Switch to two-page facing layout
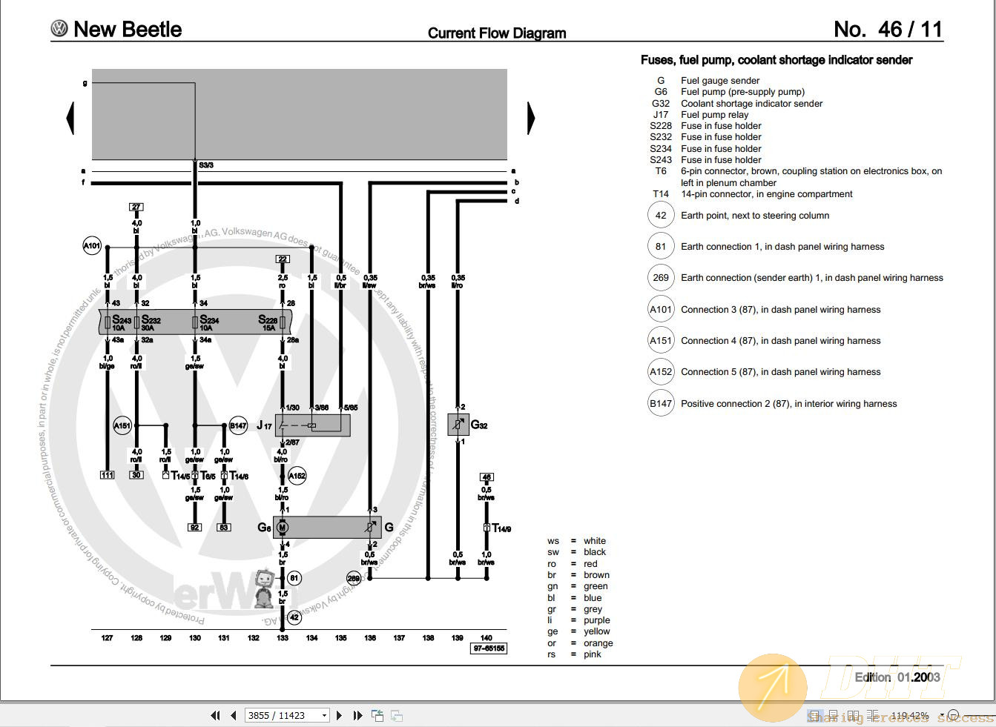 pos(854,716)
